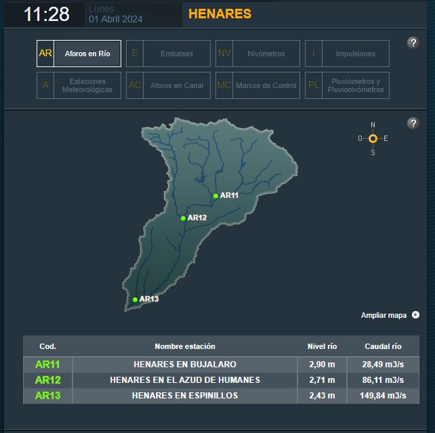Image resolution: width=435 pixels, height=433 pixels.
Task: Click HENARES EN ESPINILLOS station name
Action: pyautogui.click(x=185, y=396)
